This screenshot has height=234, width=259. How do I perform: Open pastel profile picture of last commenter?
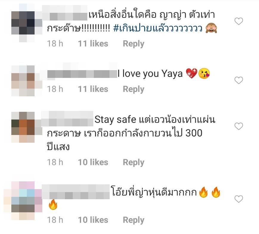pyautogui.click(x=23, y=200)
